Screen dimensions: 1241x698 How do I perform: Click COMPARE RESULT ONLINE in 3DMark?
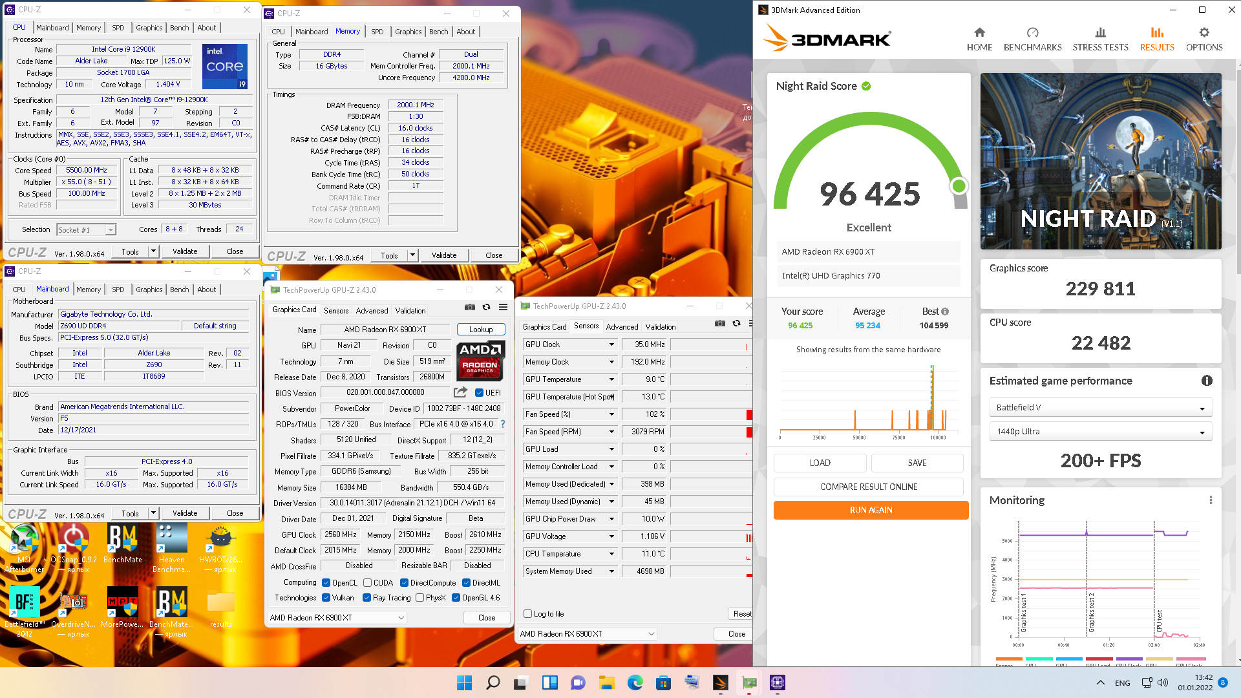pyautogui.click(x=869, y=487)
